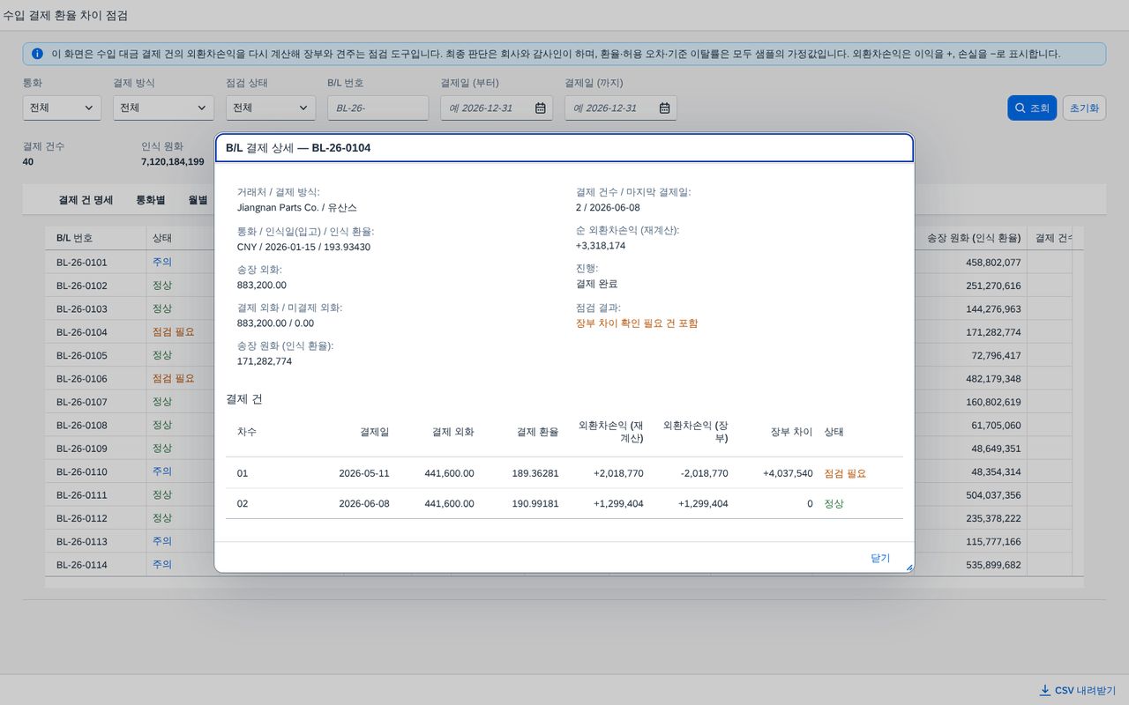Click 장부 차이 column header in dialog
Screen dimensions: 1129x705
coord(791,432)
